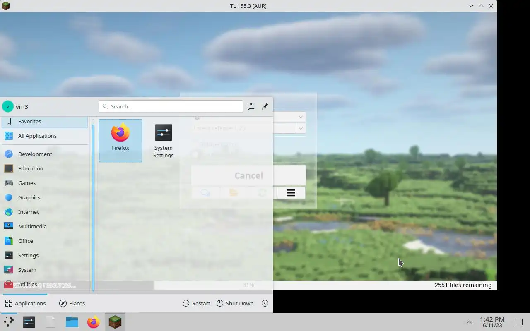Click the Shut Down button

[235, 303]
